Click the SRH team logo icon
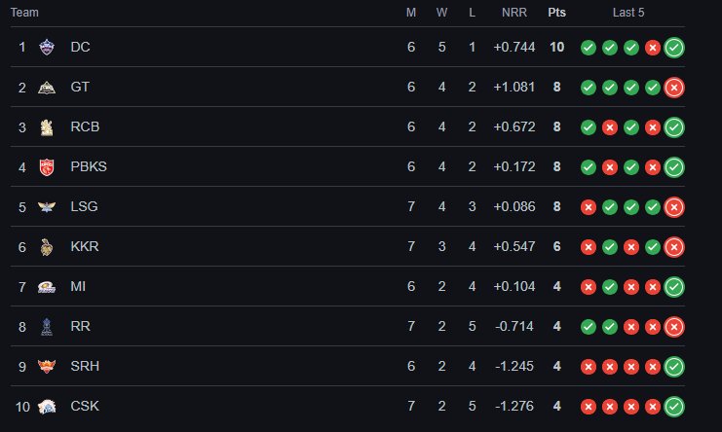This screenshot has height=432, width=722. pyautogui.click(x=46, y=366)
